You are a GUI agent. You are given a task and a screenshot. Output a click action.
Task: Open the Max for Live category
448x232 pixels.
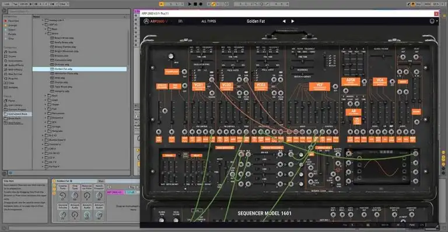[15, 74]
